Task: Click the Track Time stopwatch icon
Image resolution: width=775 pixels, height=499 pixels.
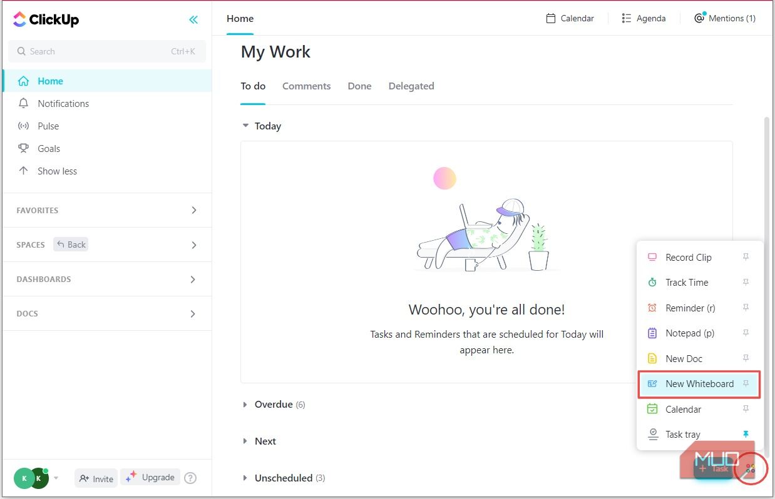Action: (652, 282)
